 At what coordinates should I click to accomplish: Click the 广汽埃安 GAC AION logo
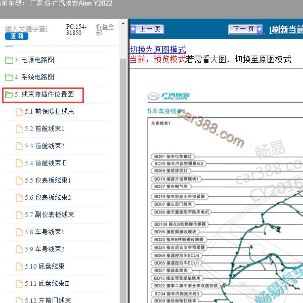(x=168, y=96)
